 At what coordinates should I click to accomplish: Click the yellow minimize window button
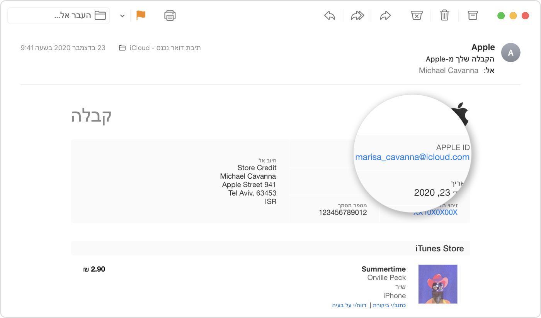point(513,16)
